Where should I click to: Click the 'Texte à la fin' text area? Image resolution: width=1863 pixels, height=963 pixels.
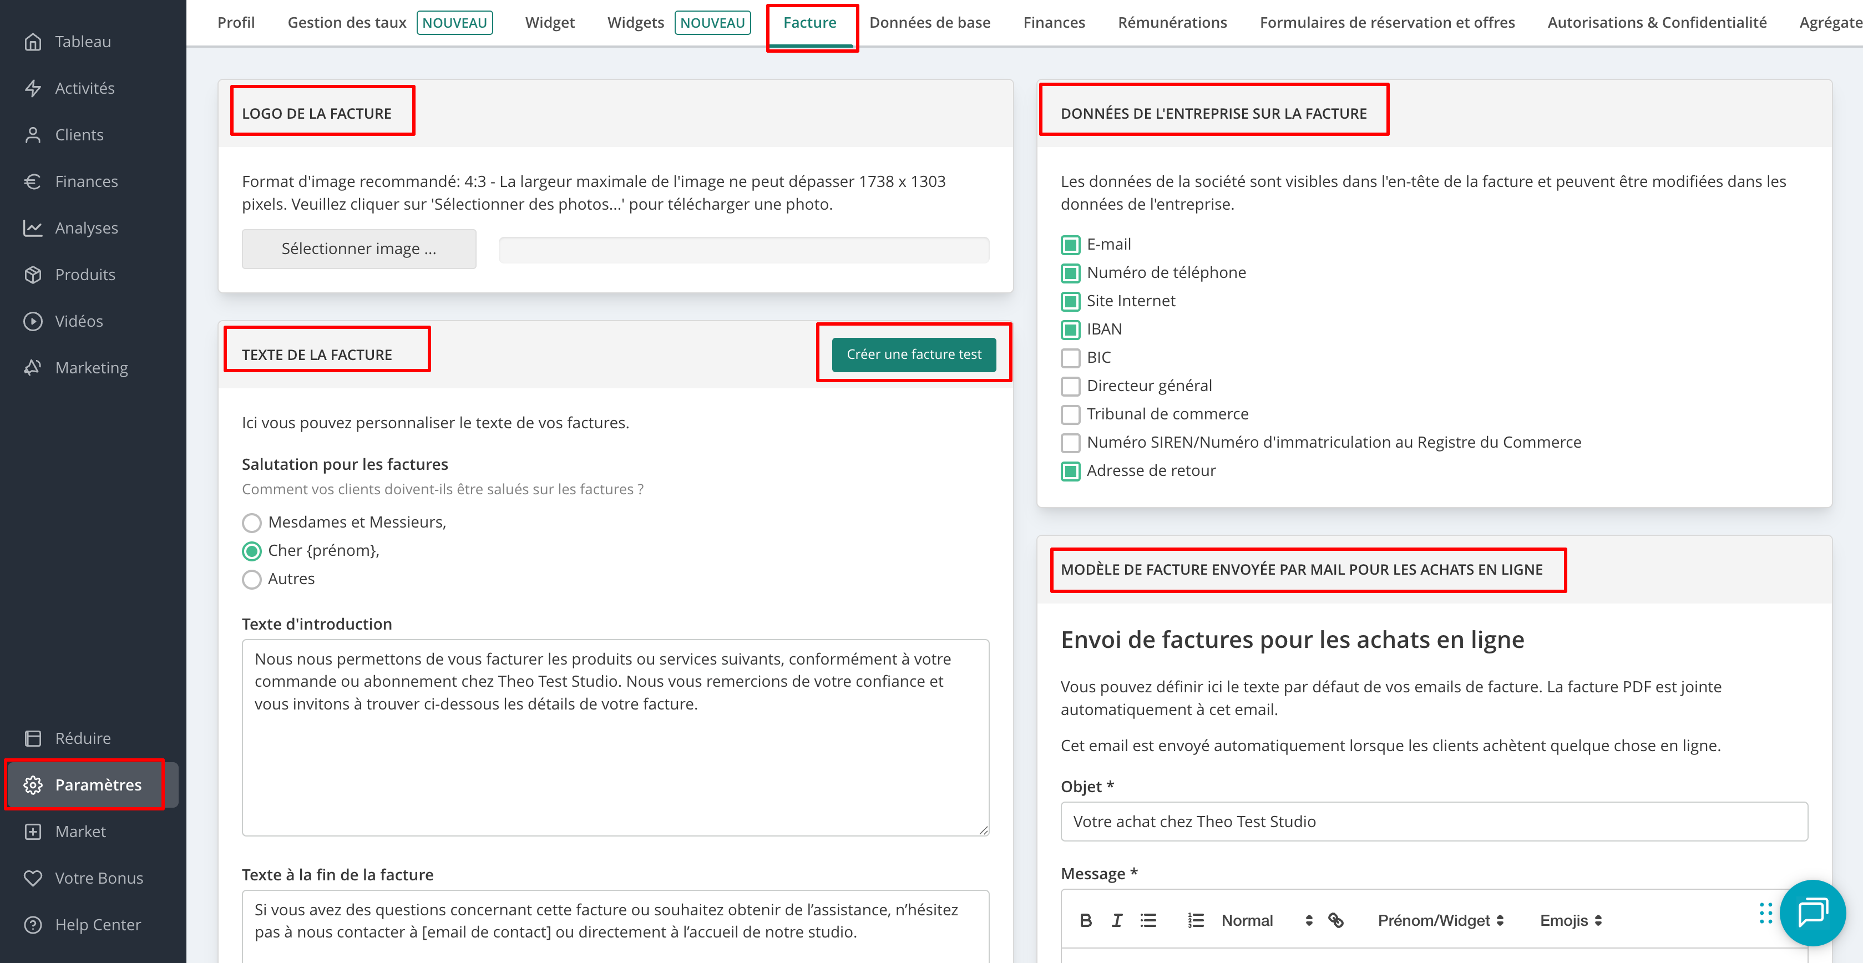click(x=615, y=926)
